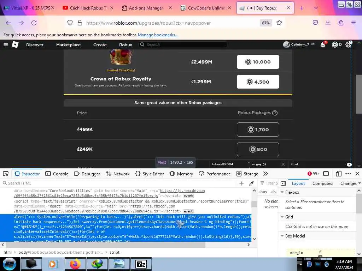Open the tracking protection shield icon
Viewport: 362px width, 271px height.
70,23
